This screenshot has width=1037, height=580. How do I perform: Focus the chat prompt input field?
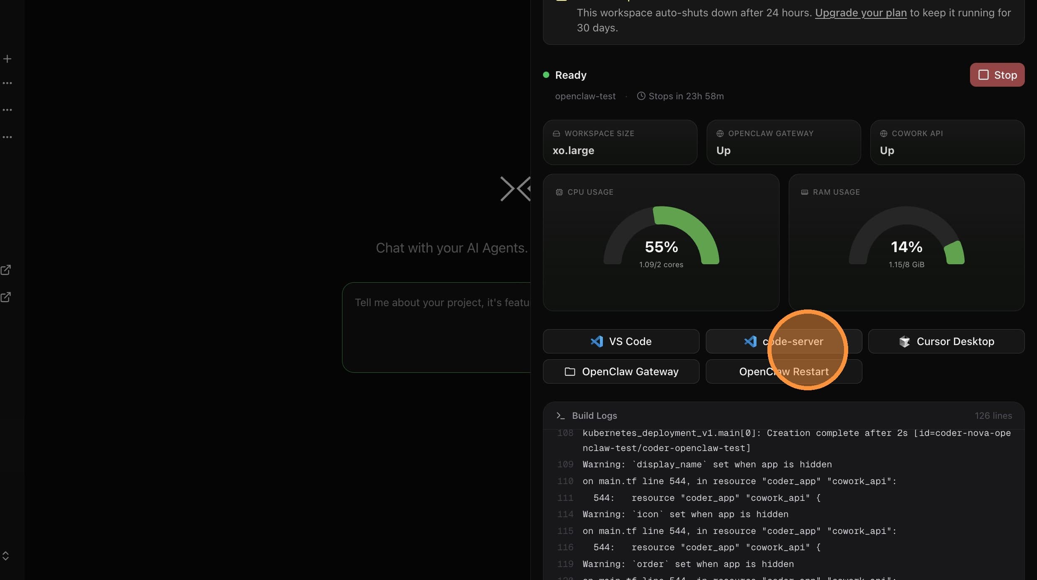436,327
